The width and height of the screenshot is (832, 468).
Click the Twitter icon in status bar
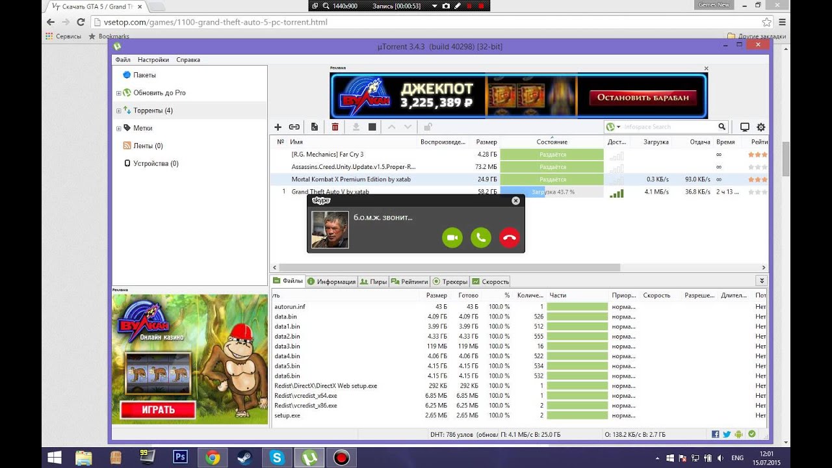[x=727, y=434]
